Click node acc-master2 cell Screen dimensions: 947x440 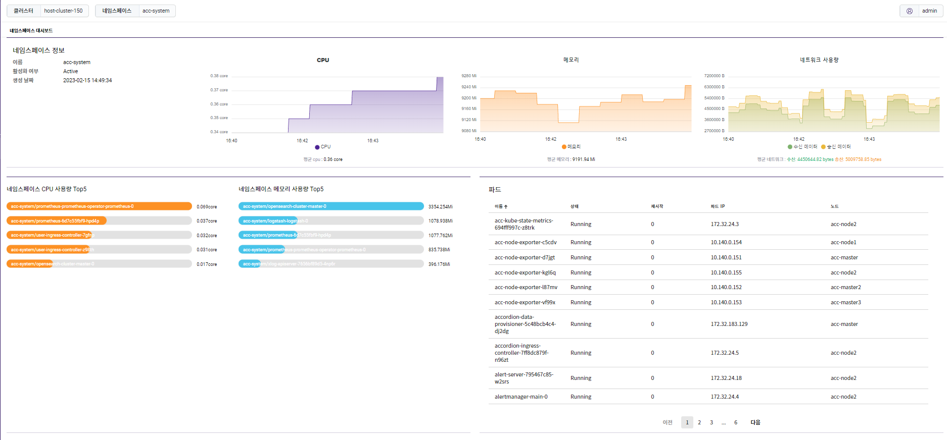point(846,287)
